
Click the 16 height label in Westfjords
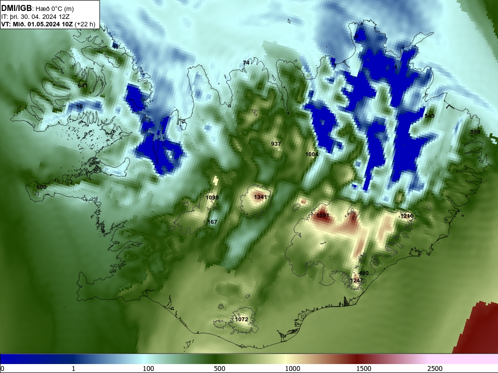tap(79, 106)
